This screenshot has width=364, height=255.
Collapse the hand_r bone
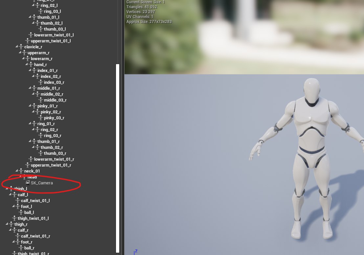point(27,64)
